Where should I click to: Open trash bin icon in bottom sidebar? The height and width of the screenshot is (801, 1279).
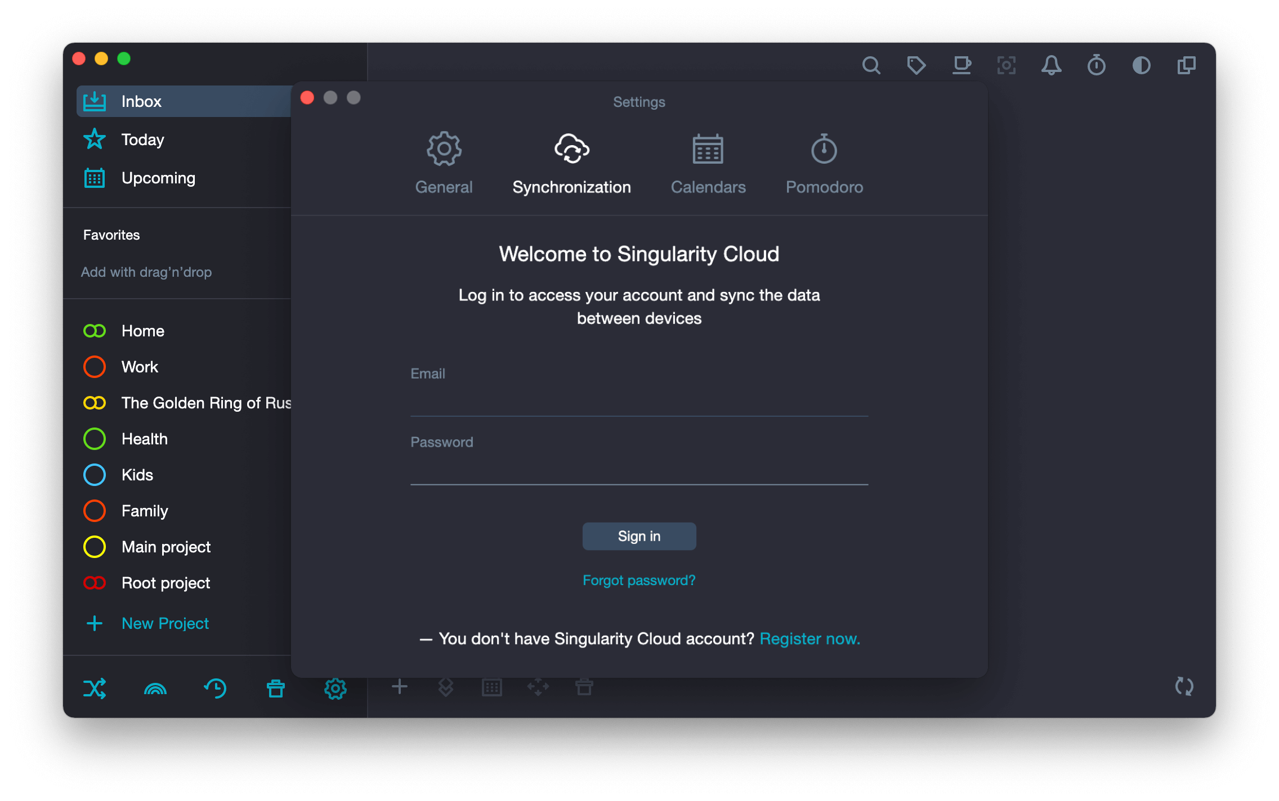tap(275, 688)
